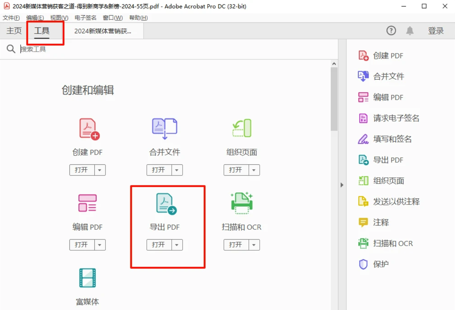Select 导出 PDF in the right sidebar
The height and width of the screenshot is (310, 455).
pos(380,160)
